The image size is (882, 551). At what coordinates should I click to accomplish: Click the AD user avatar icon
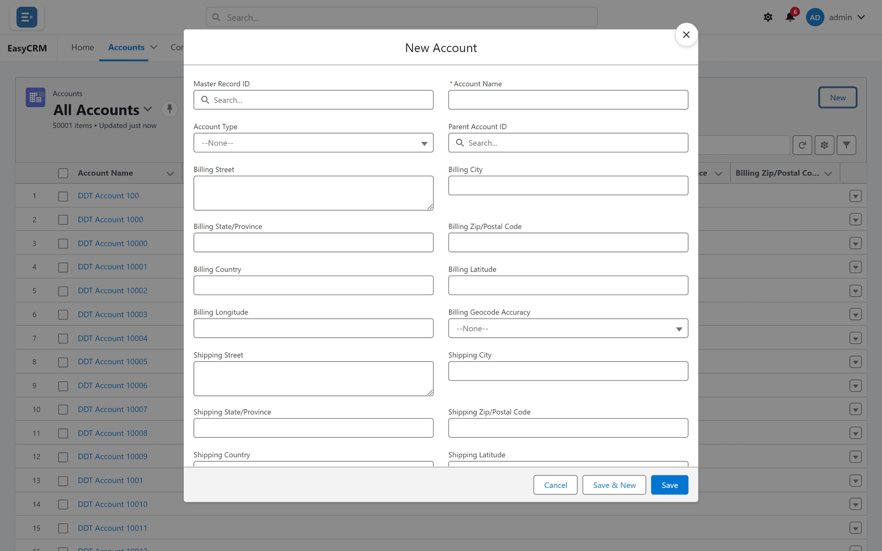815,18
